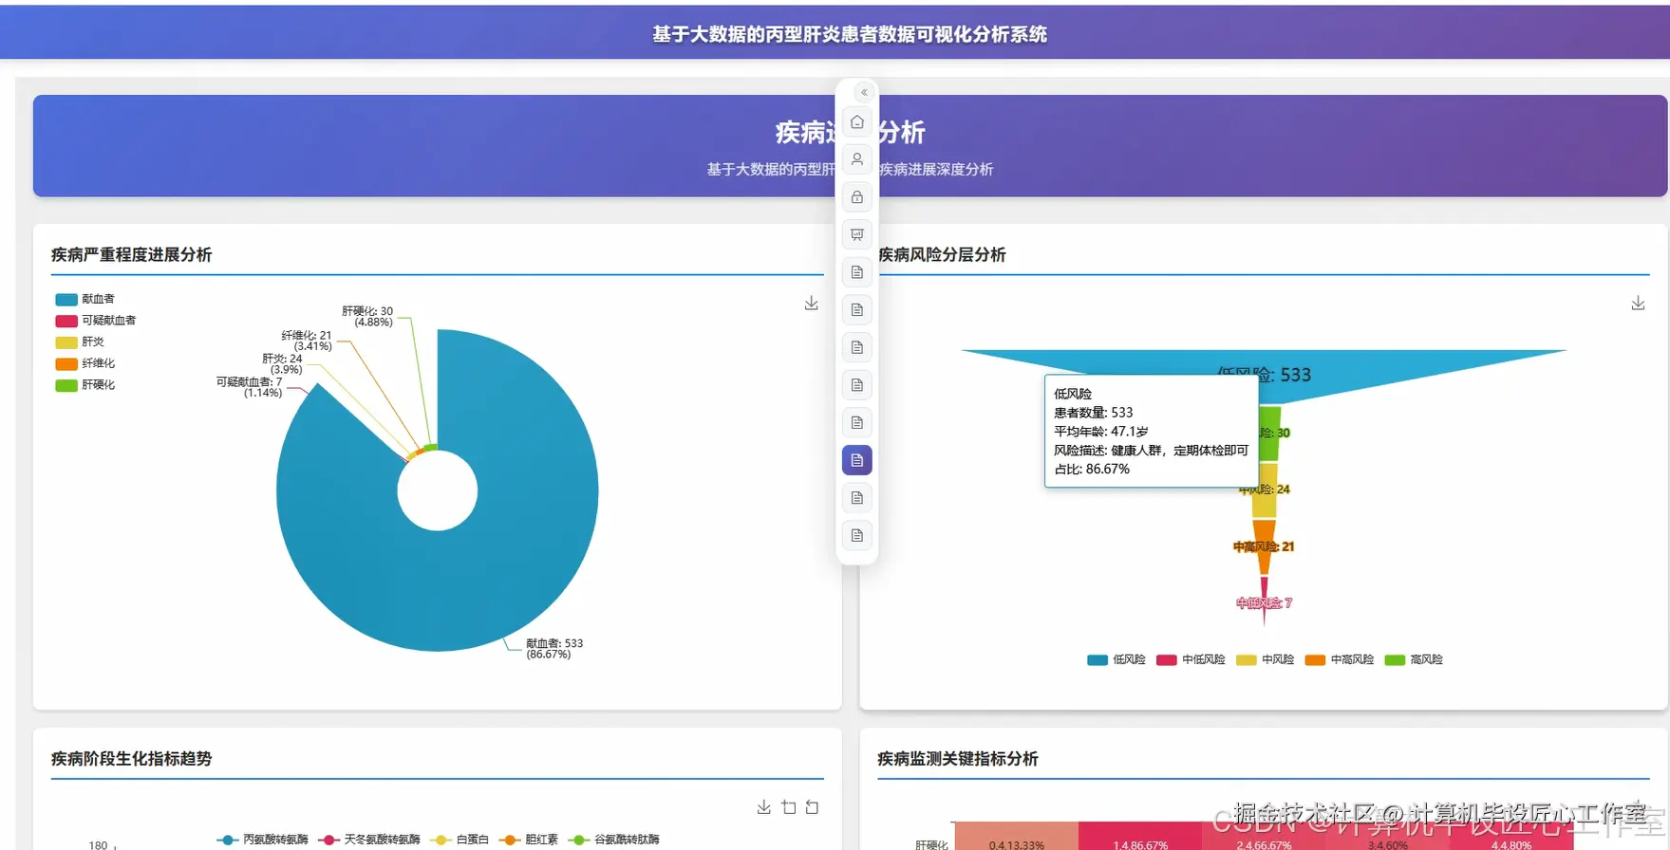The width and height of the screenshot is (1670, 850).
Task: Open the bottommost document icon in the sidebar
Action: 857,536
